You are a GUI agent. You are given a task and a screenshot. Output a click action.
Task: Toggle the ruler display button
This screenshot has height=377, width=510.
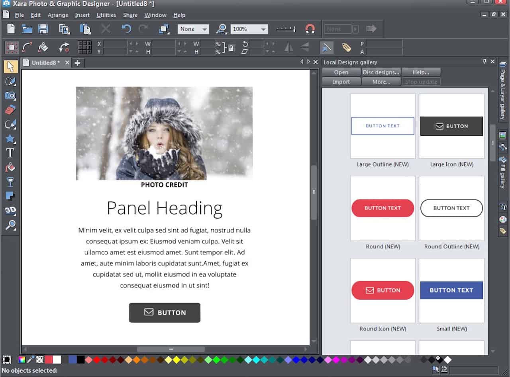point(286,29)
